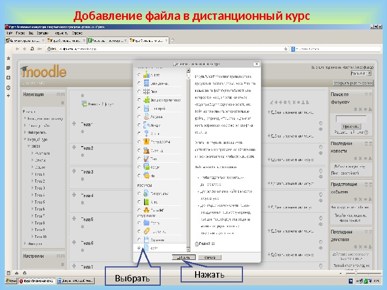387x290 pixels.
Task: Select the Книга radio button
Action: pos(139,202)
